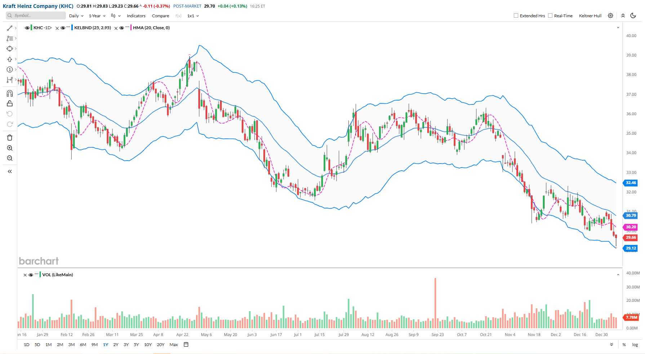Enable the Extended Hrs checkbox
The width and height of the screenshot is (645, 354).
516,15
